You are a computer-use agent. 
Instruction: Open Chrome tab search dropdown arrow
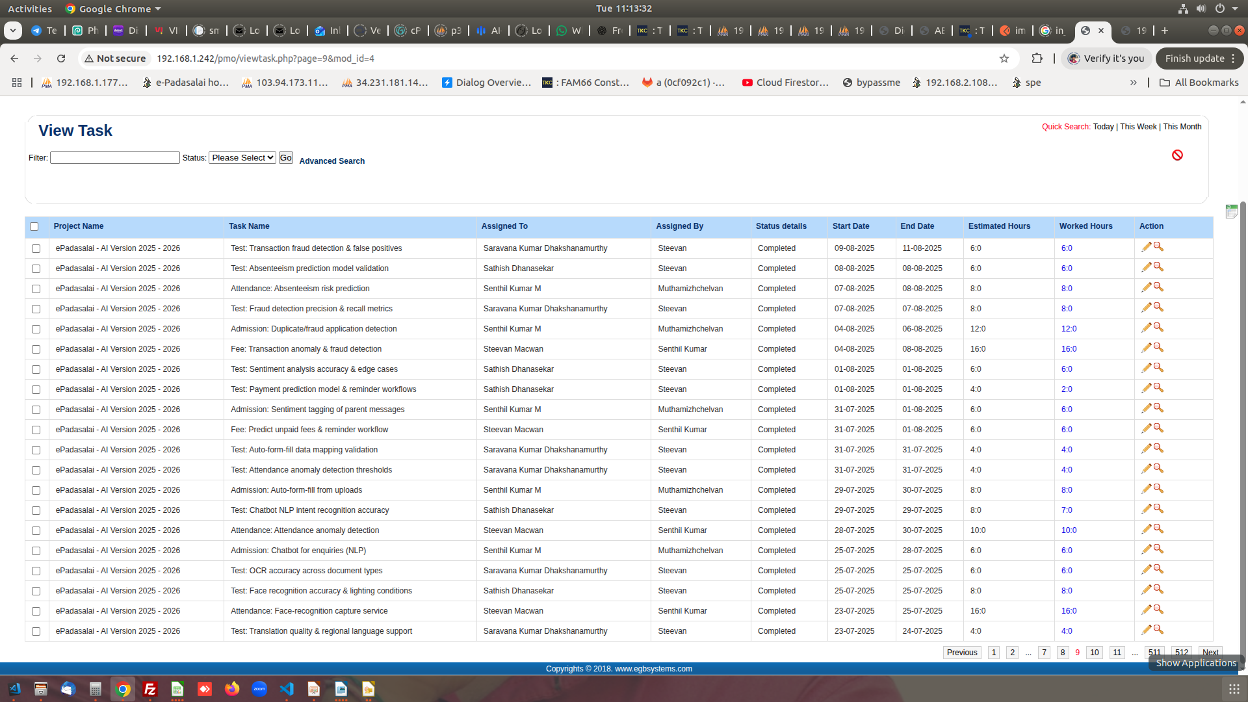click(13, 31)
